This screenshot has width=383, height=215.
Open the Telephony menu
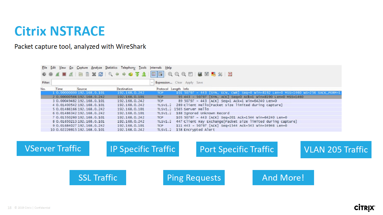point(128,68)
